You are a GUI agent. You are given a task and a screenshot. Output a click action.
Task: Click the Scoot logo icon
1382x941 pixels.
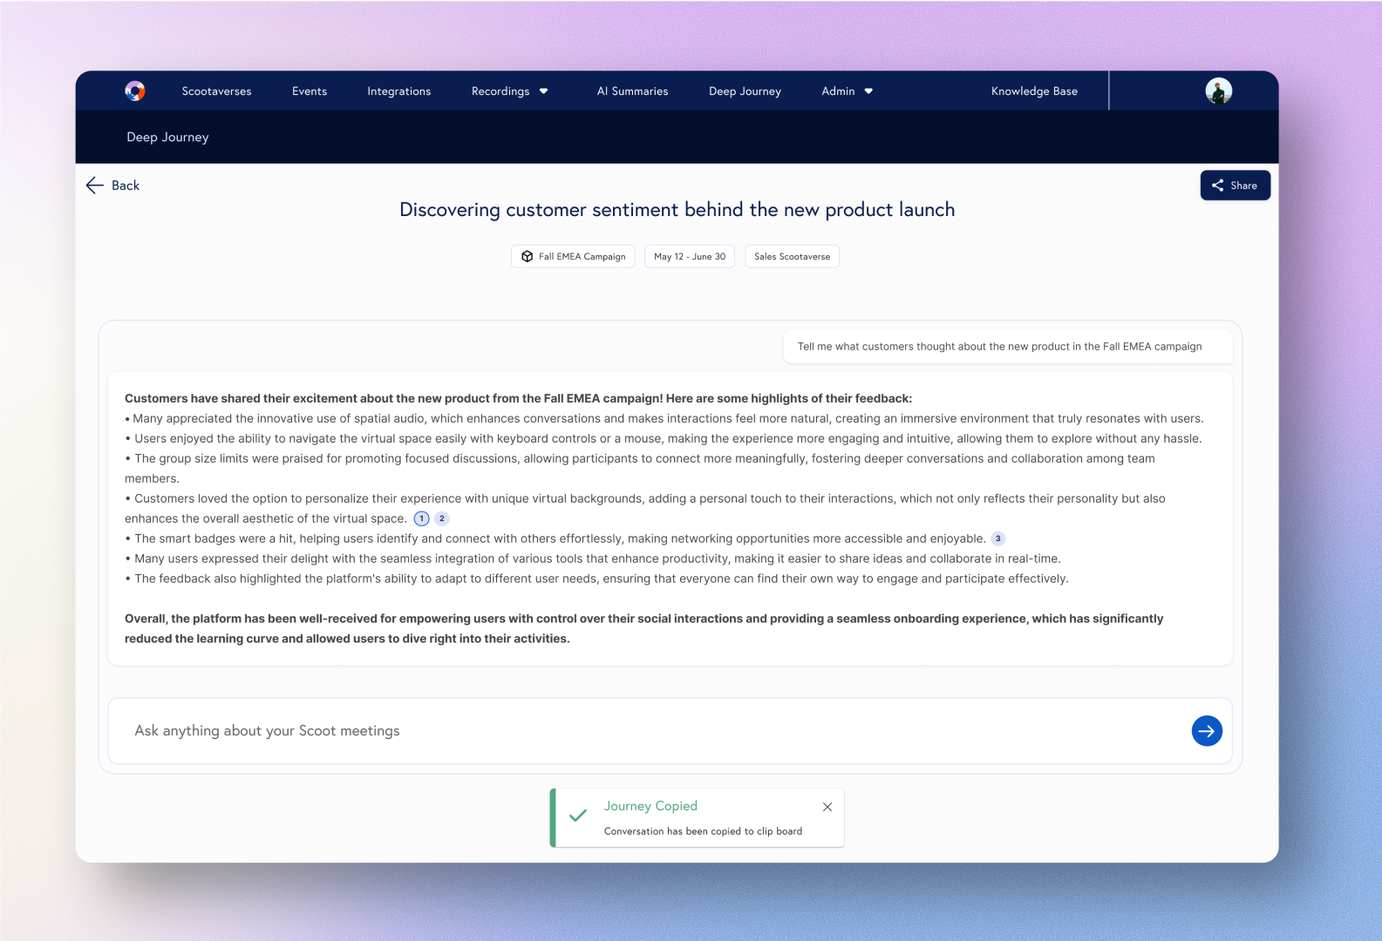click(x=135, y=91)
